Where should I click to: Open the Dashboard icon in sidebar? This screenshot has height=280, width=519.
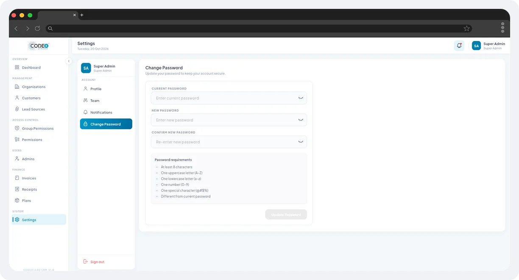coord(17,67)
